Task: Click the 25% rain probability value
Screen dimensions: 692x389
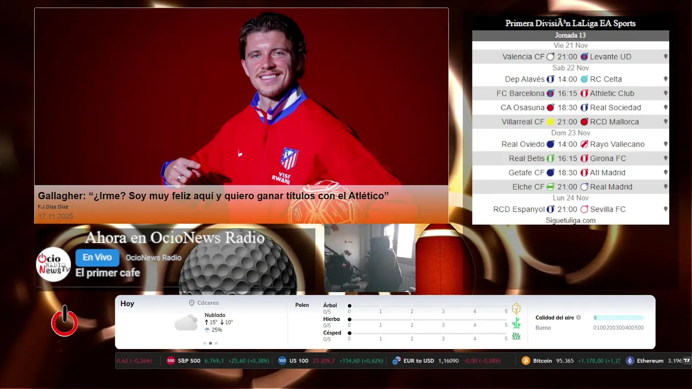Action: pos(217,330)
